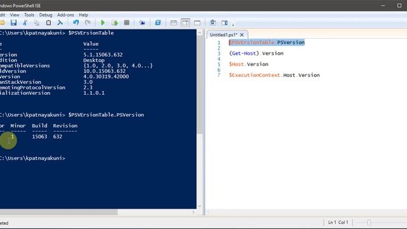Click the value 5.1.15063.632 in console
407x229 pixels.
tap(103, 55)
